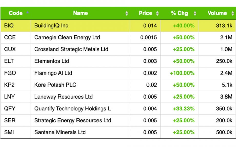Select BuildingIQ Inc name
This screenshot has height=147, width=236.
pos(51,26)
